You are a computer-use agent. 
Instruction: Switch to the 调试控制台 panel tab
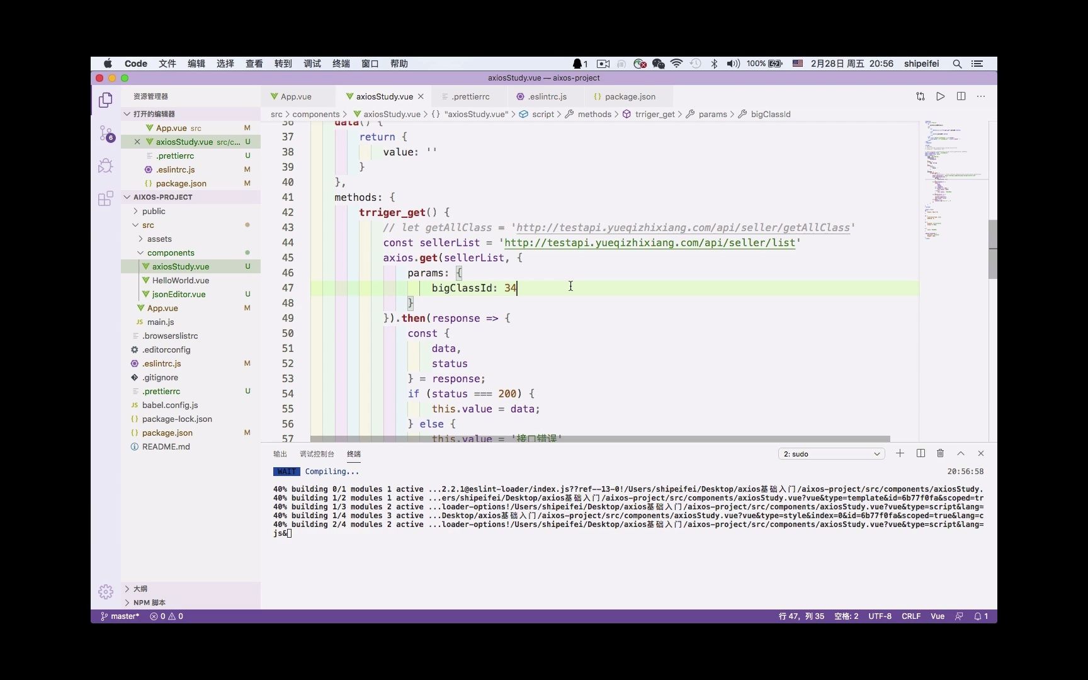coord(317,454)
